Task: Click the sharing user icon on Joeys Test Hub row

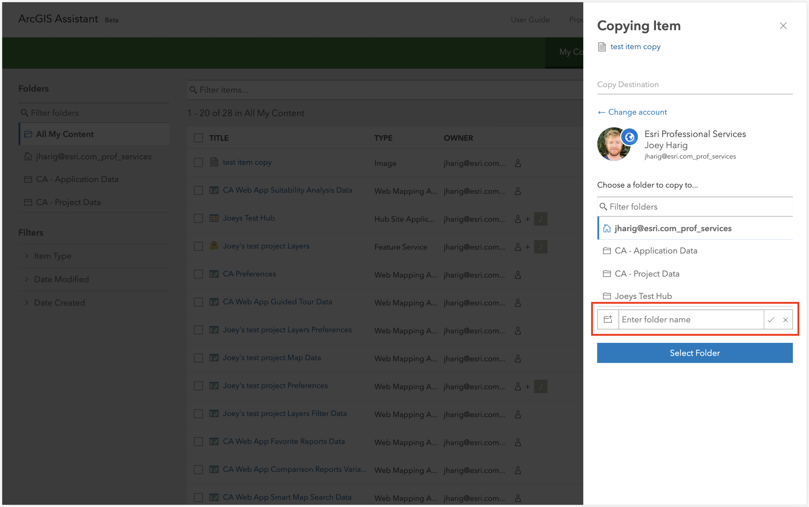Action: click(518, 219)
